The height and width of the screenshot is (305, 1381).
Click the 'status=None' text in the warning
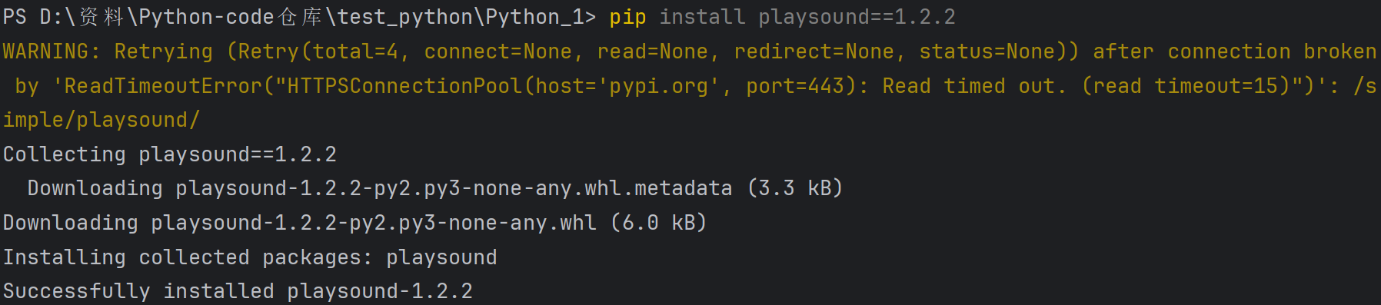pyautogui.click(x=987, y=51)
